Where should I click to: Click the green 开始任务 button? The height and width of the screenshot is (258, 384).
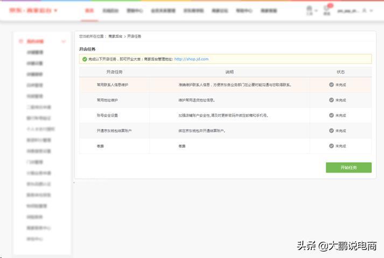(348, 168)
